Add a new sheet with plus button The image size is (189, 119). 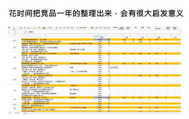coord(25,113)
